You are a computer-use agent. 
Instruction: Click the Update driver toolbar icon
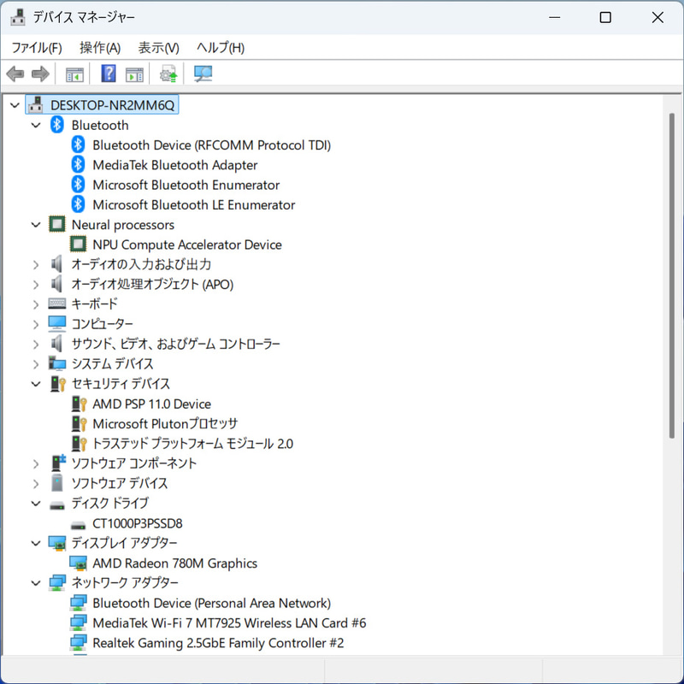click(x=168, y=74)
